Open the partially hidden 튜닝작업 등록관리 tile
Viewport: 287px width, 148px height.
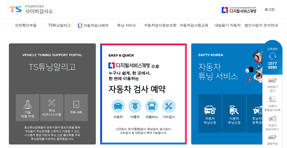click(x=255, y=113)
